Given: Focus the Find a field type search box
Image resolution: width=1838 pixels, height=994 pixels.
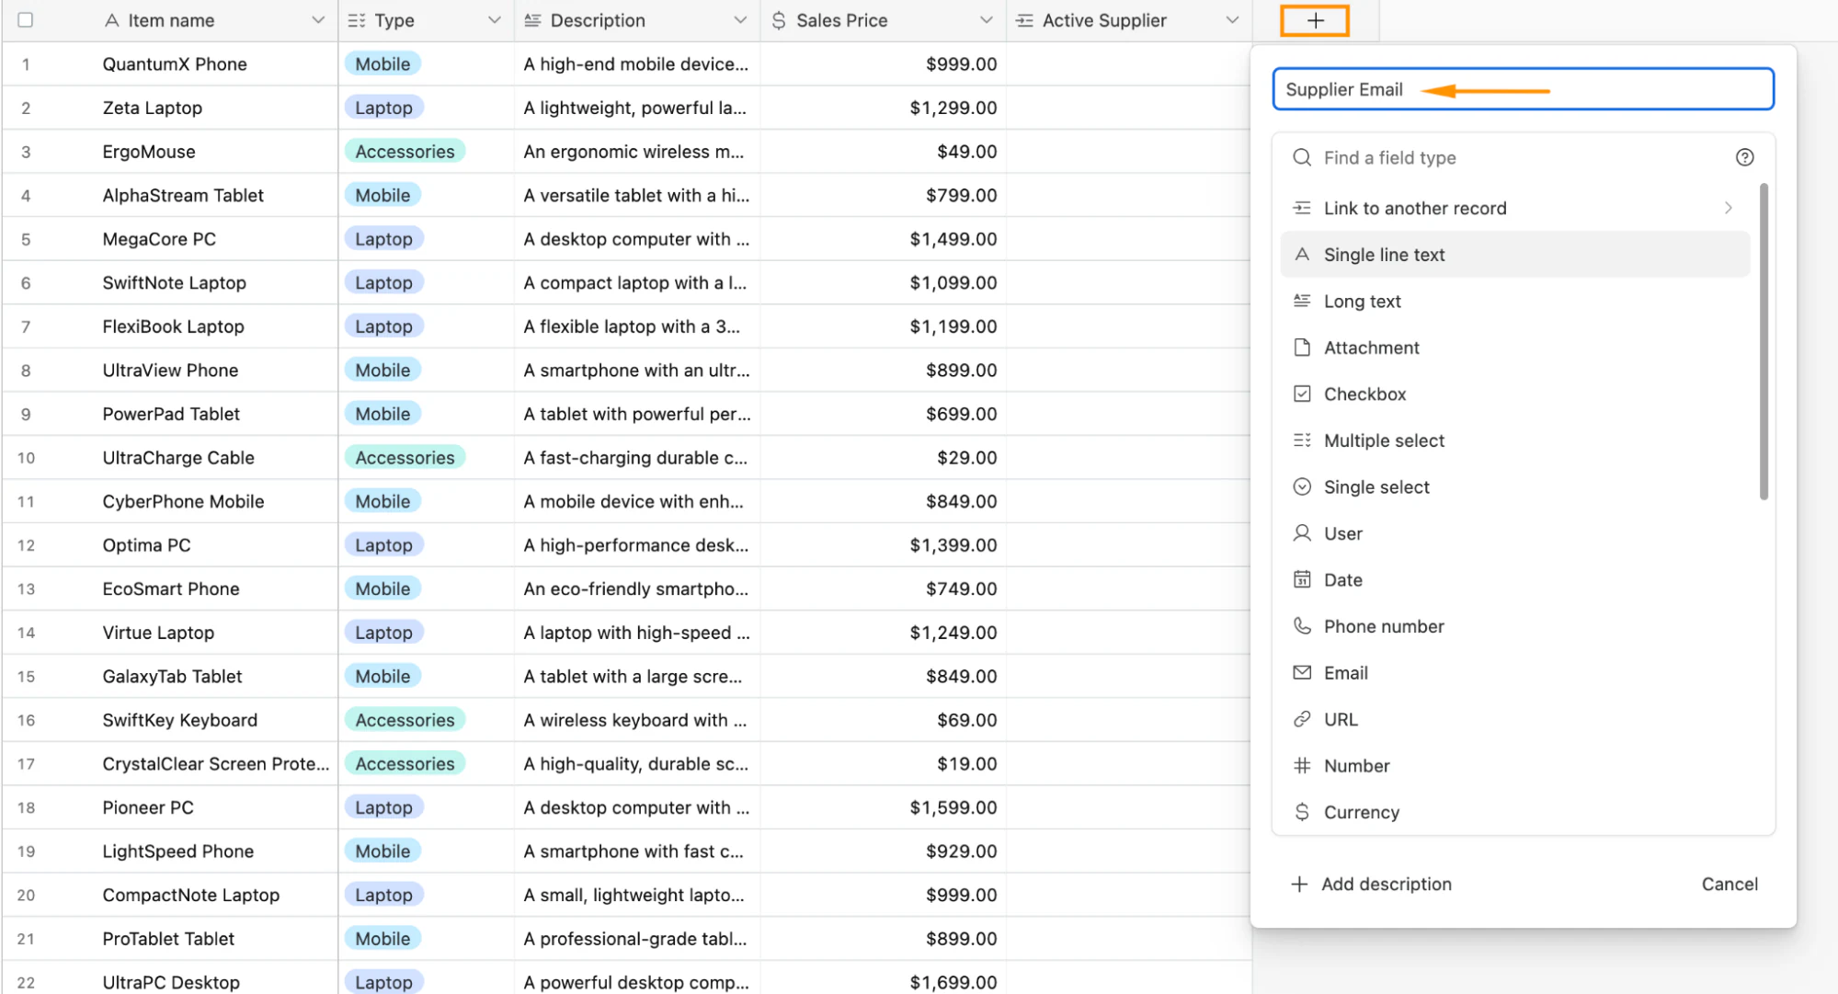Looking at the screenshot, I should (x=1523, y=157).
